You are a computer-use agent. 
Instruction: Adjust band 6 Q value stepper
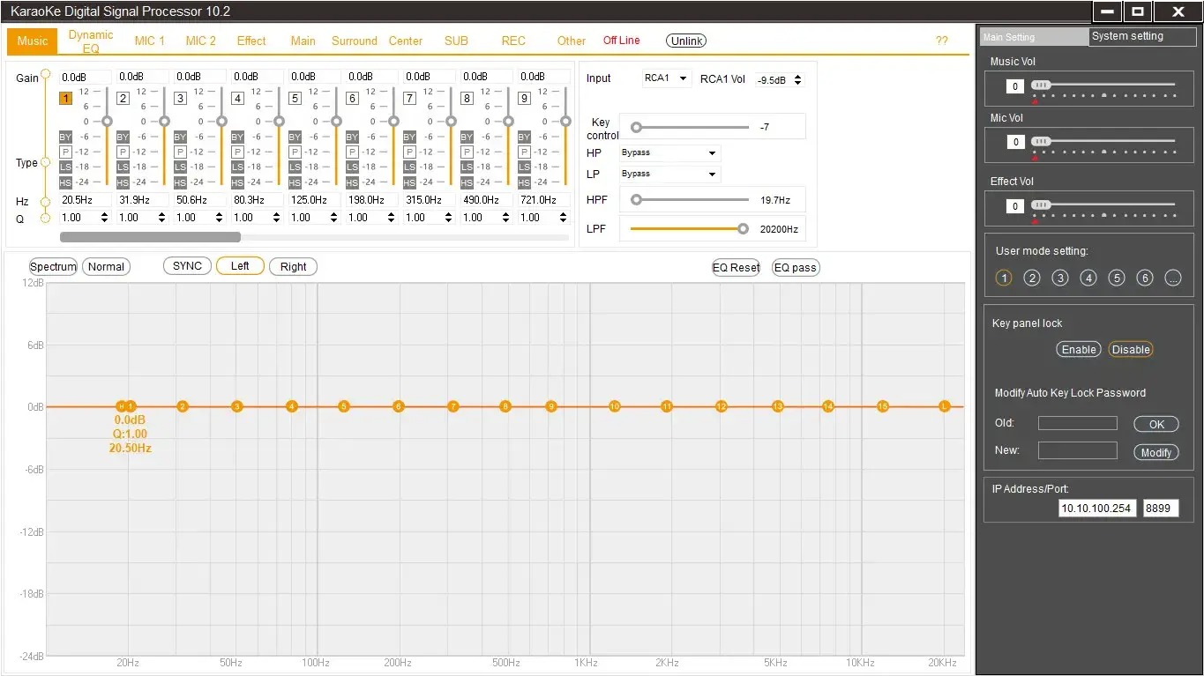point(391,218)
